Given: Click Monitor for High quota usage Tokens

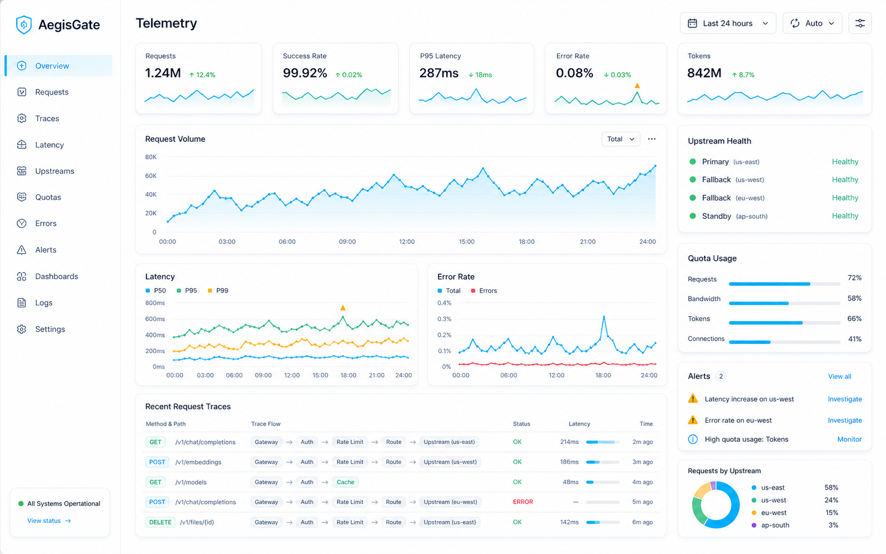Looking at the screenshot, I should (x=849, y=439).
